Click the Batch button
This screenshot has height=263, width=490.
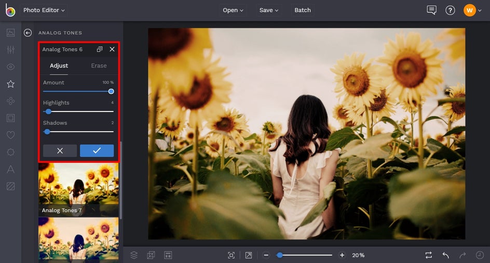[x=303, y=10]
